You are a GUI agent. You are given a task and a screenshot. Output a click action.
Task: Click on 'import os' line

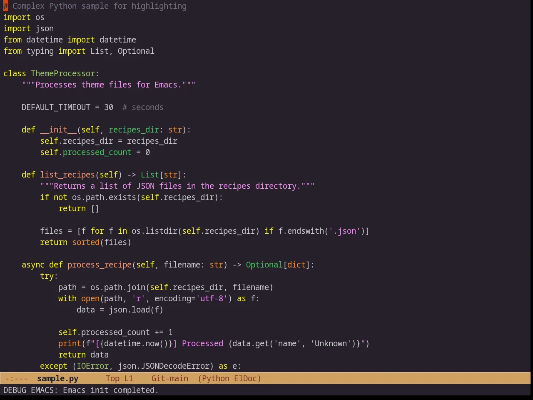(x=24, y=17)
